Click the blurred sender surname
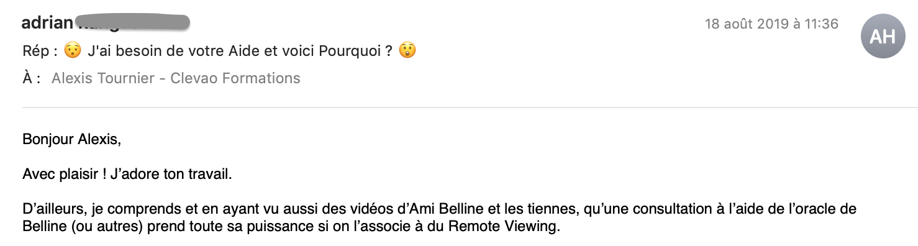Viewport: 918px width, 246px height. (x=132, y=24)
